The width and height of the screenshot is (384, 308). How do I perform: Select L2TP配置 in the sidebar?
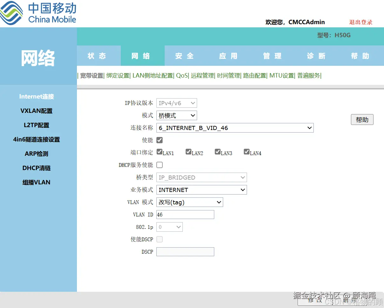click(36, 125)
